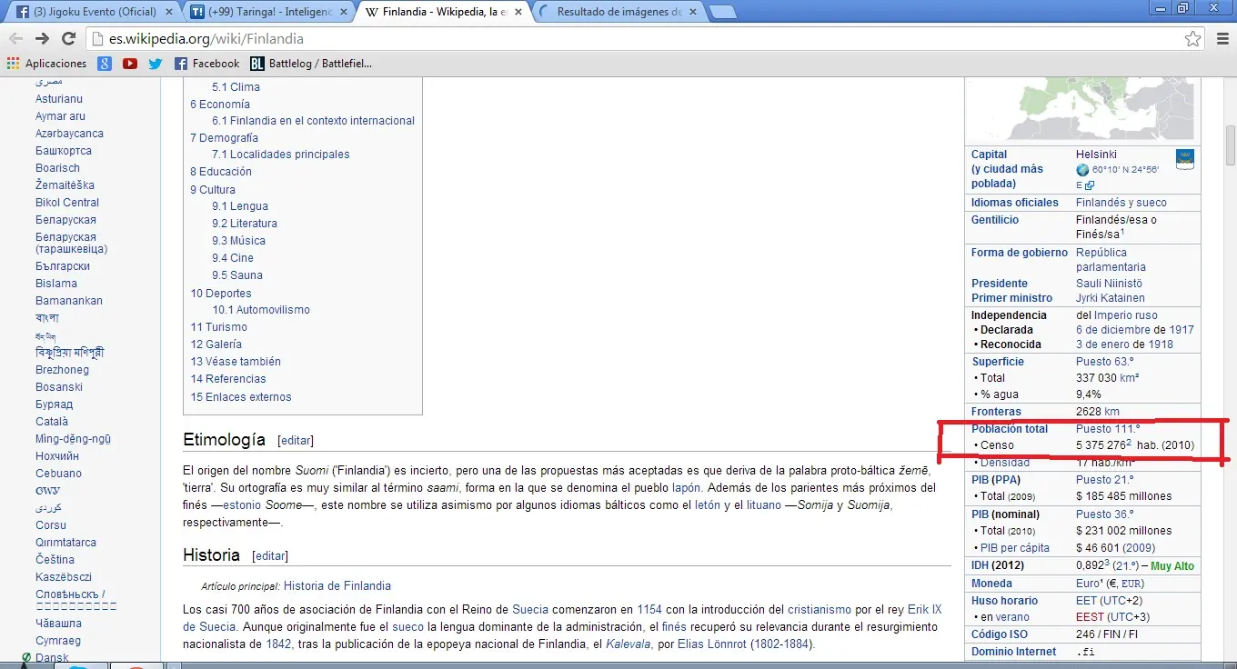
Task: Close the Resultado de imágenes tab
Action: tap(692, 13)
